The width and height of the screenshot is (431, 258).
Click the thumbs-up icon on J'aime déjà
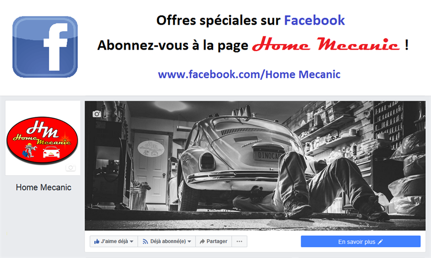pyautogui.click(x=96, y=242)
